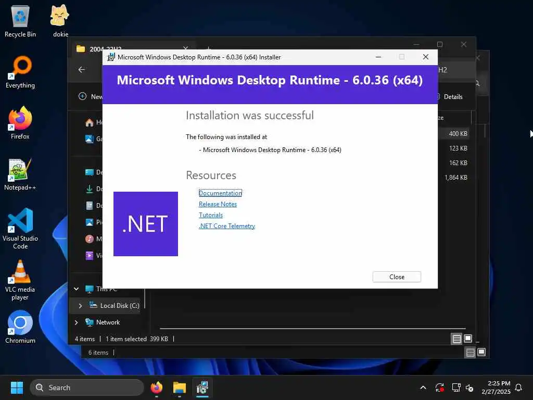
Task: Show hidden system tray icons
Action: tap(423, 387)
